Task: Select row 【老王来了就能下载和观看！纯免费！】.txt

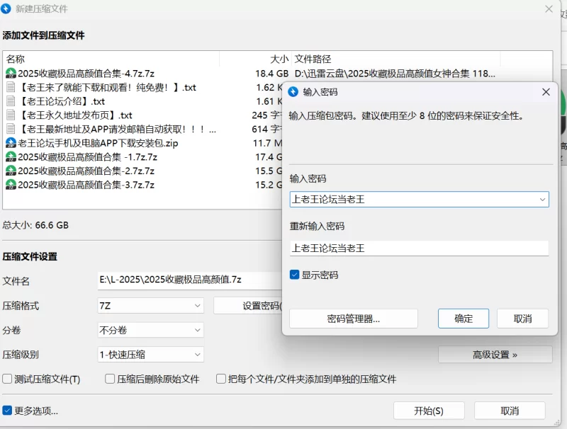Action: (143, 87)
